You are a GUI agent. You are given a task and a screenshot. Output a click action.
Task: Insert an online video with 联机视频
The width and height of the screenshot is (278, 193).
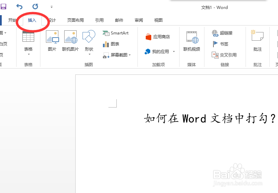(192, 41)
